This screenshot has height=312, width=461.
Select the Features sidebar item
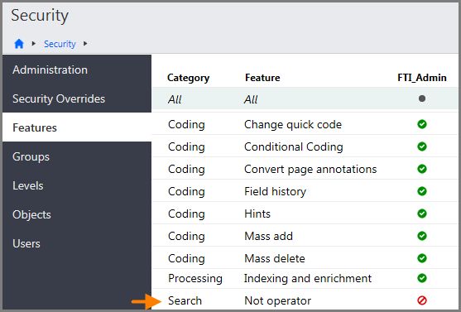77,127
